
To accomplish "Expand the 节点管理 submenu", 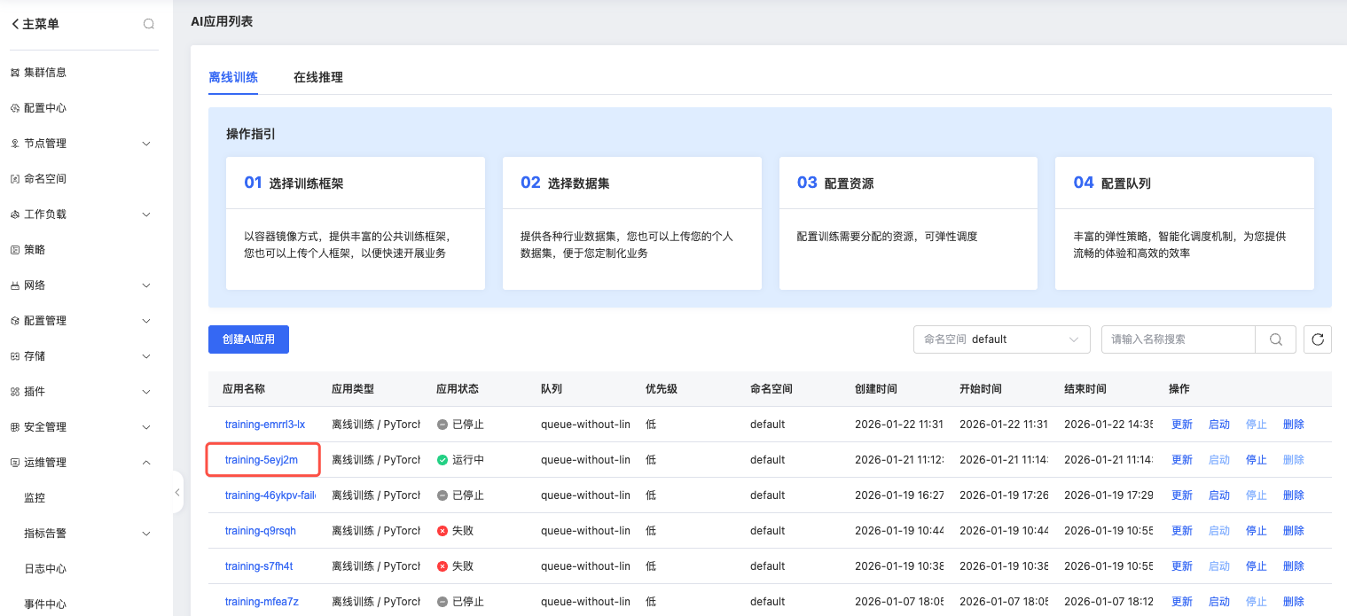I will [146, 144].
